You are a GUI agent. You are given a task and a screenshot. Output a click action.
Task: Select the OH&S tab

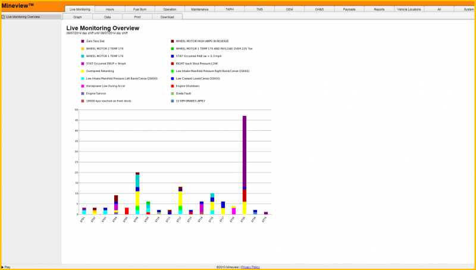click(320, 9)
